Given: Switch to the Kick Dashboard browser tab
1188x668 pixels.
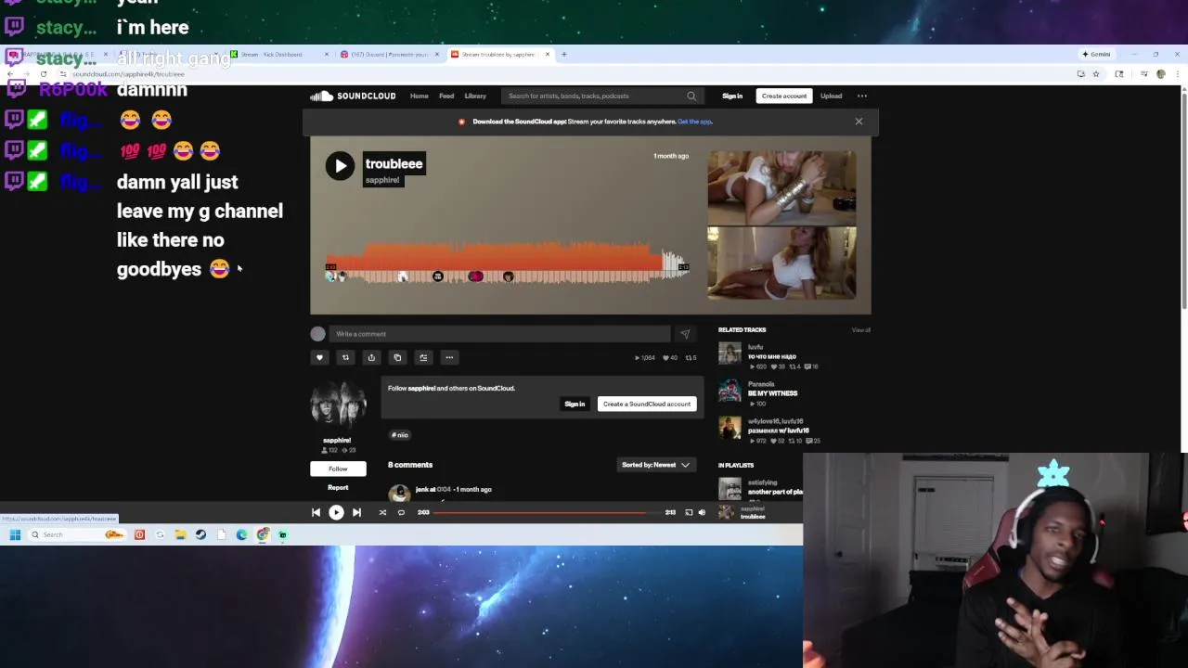Looking at the screenshot, I should [278, 54].
